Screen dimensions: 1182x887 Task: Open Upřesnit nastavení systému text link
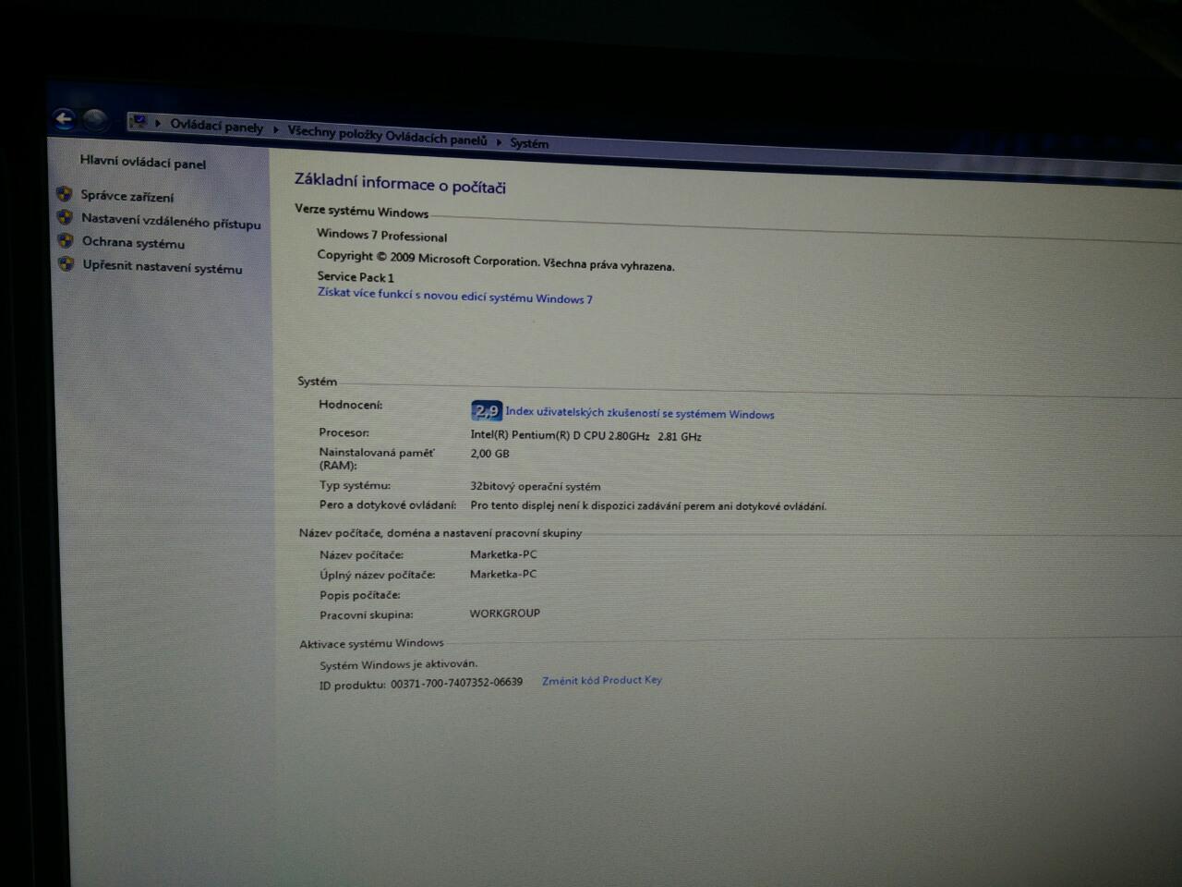163,267
